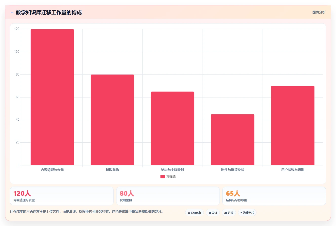This screenshot has width=336, height=226.
Task: Click the 用户验收与培训 x-axis label
Action: coord(293,170)
